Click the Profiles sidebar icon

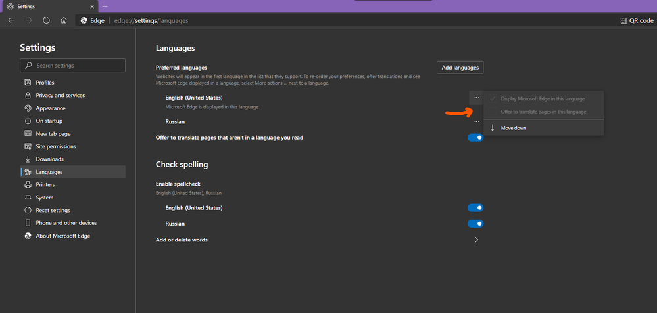pos(28,82)
